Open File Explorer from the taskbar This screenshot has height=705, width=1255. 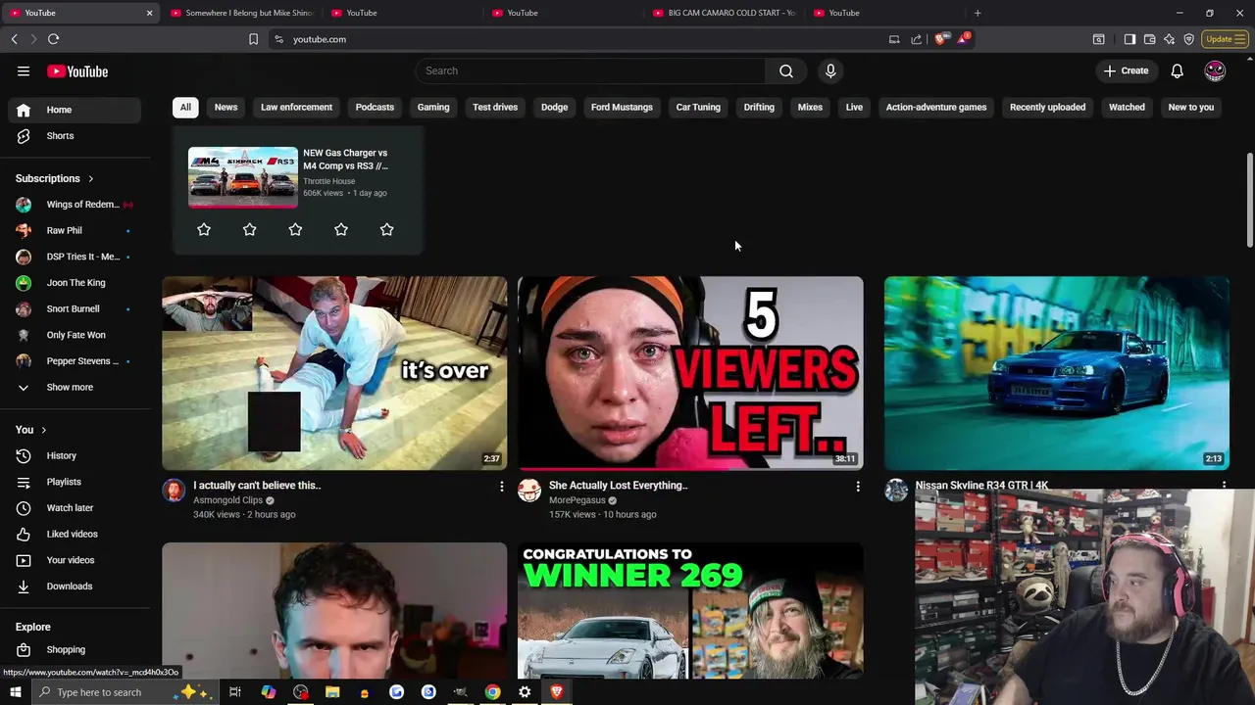332,692
